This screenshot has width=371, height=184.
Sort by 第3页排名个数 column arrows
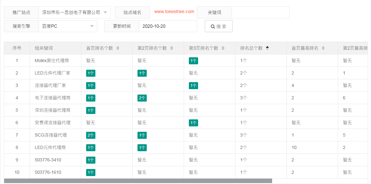pos(223,48)
